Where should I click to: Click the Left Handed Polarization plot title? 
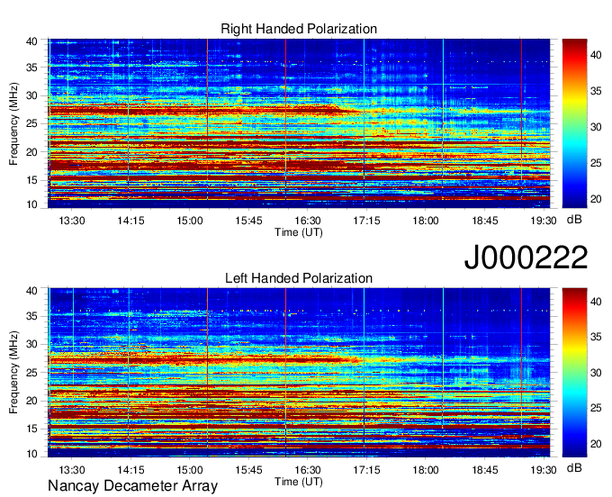pyautogui.click(x=299, y=278)
